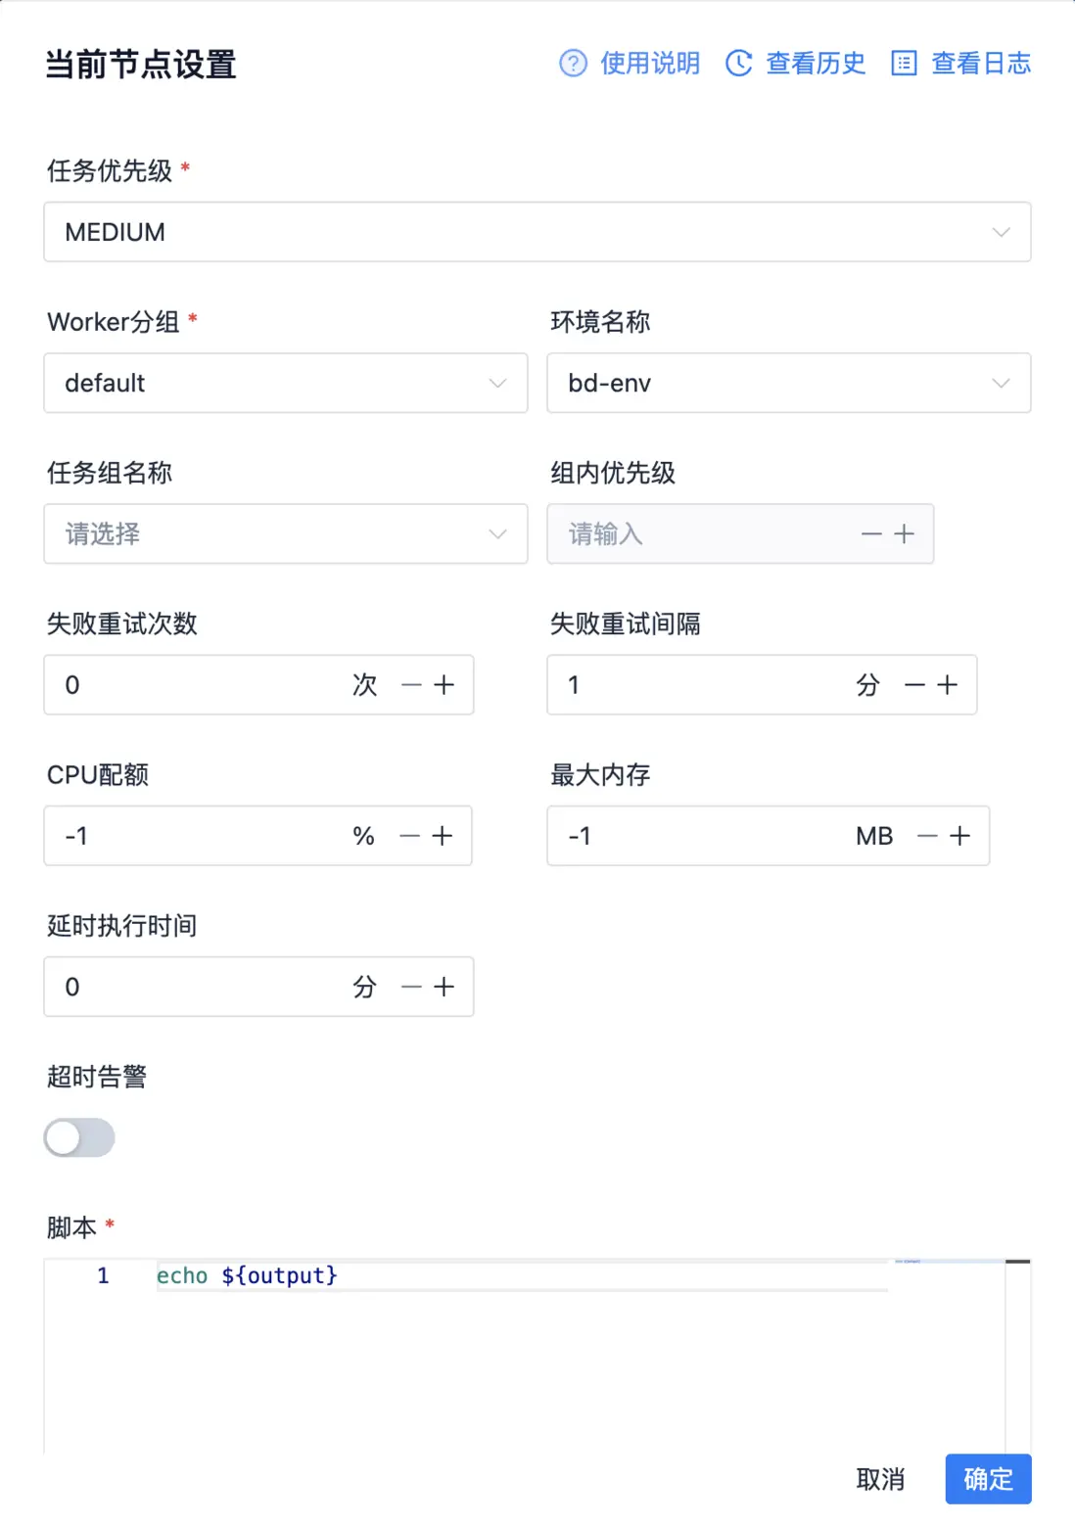
Task: Click the echo ${output} script line
Action: 247,1275
